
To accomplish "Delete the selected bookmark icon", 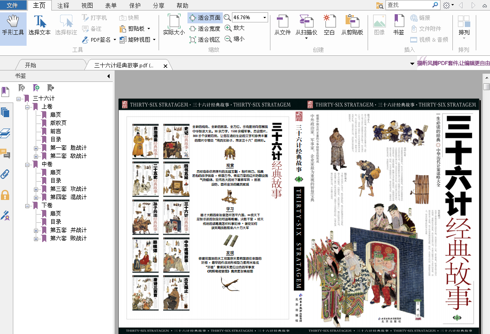I will 22,88.
